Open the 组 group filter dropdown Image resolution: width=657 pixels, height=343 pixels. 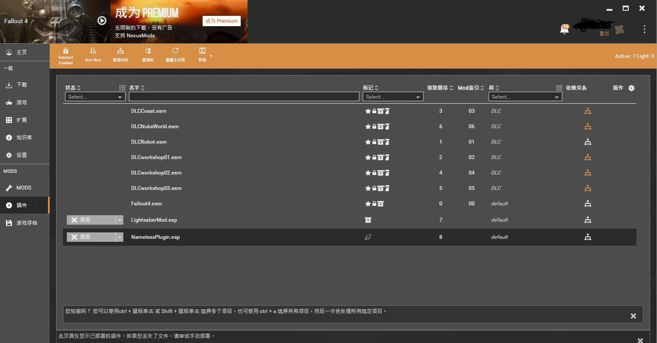[x=525, y=97]
